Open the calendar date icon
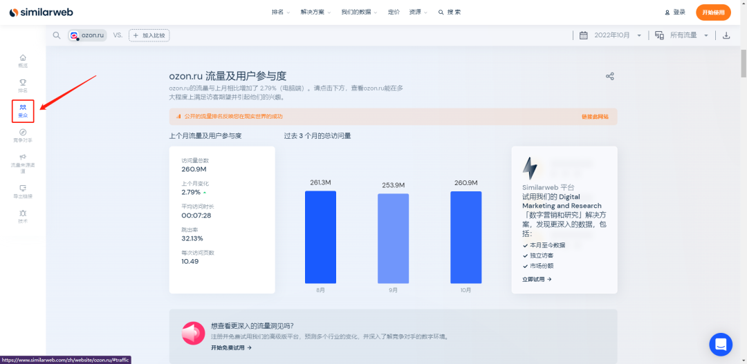The height and width of the screenshot is (364, 747). 583,35
